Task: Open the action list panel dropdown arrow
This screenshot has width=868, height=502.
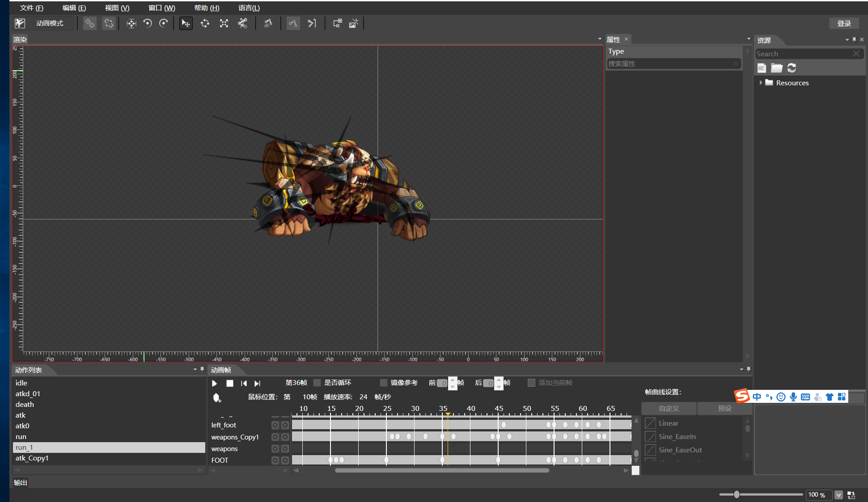Action: 195,369
